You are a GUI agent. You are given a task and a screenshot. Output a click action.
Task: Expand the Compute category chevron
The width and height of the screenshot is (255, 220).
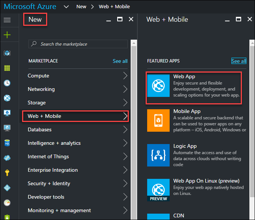(125, 76)
